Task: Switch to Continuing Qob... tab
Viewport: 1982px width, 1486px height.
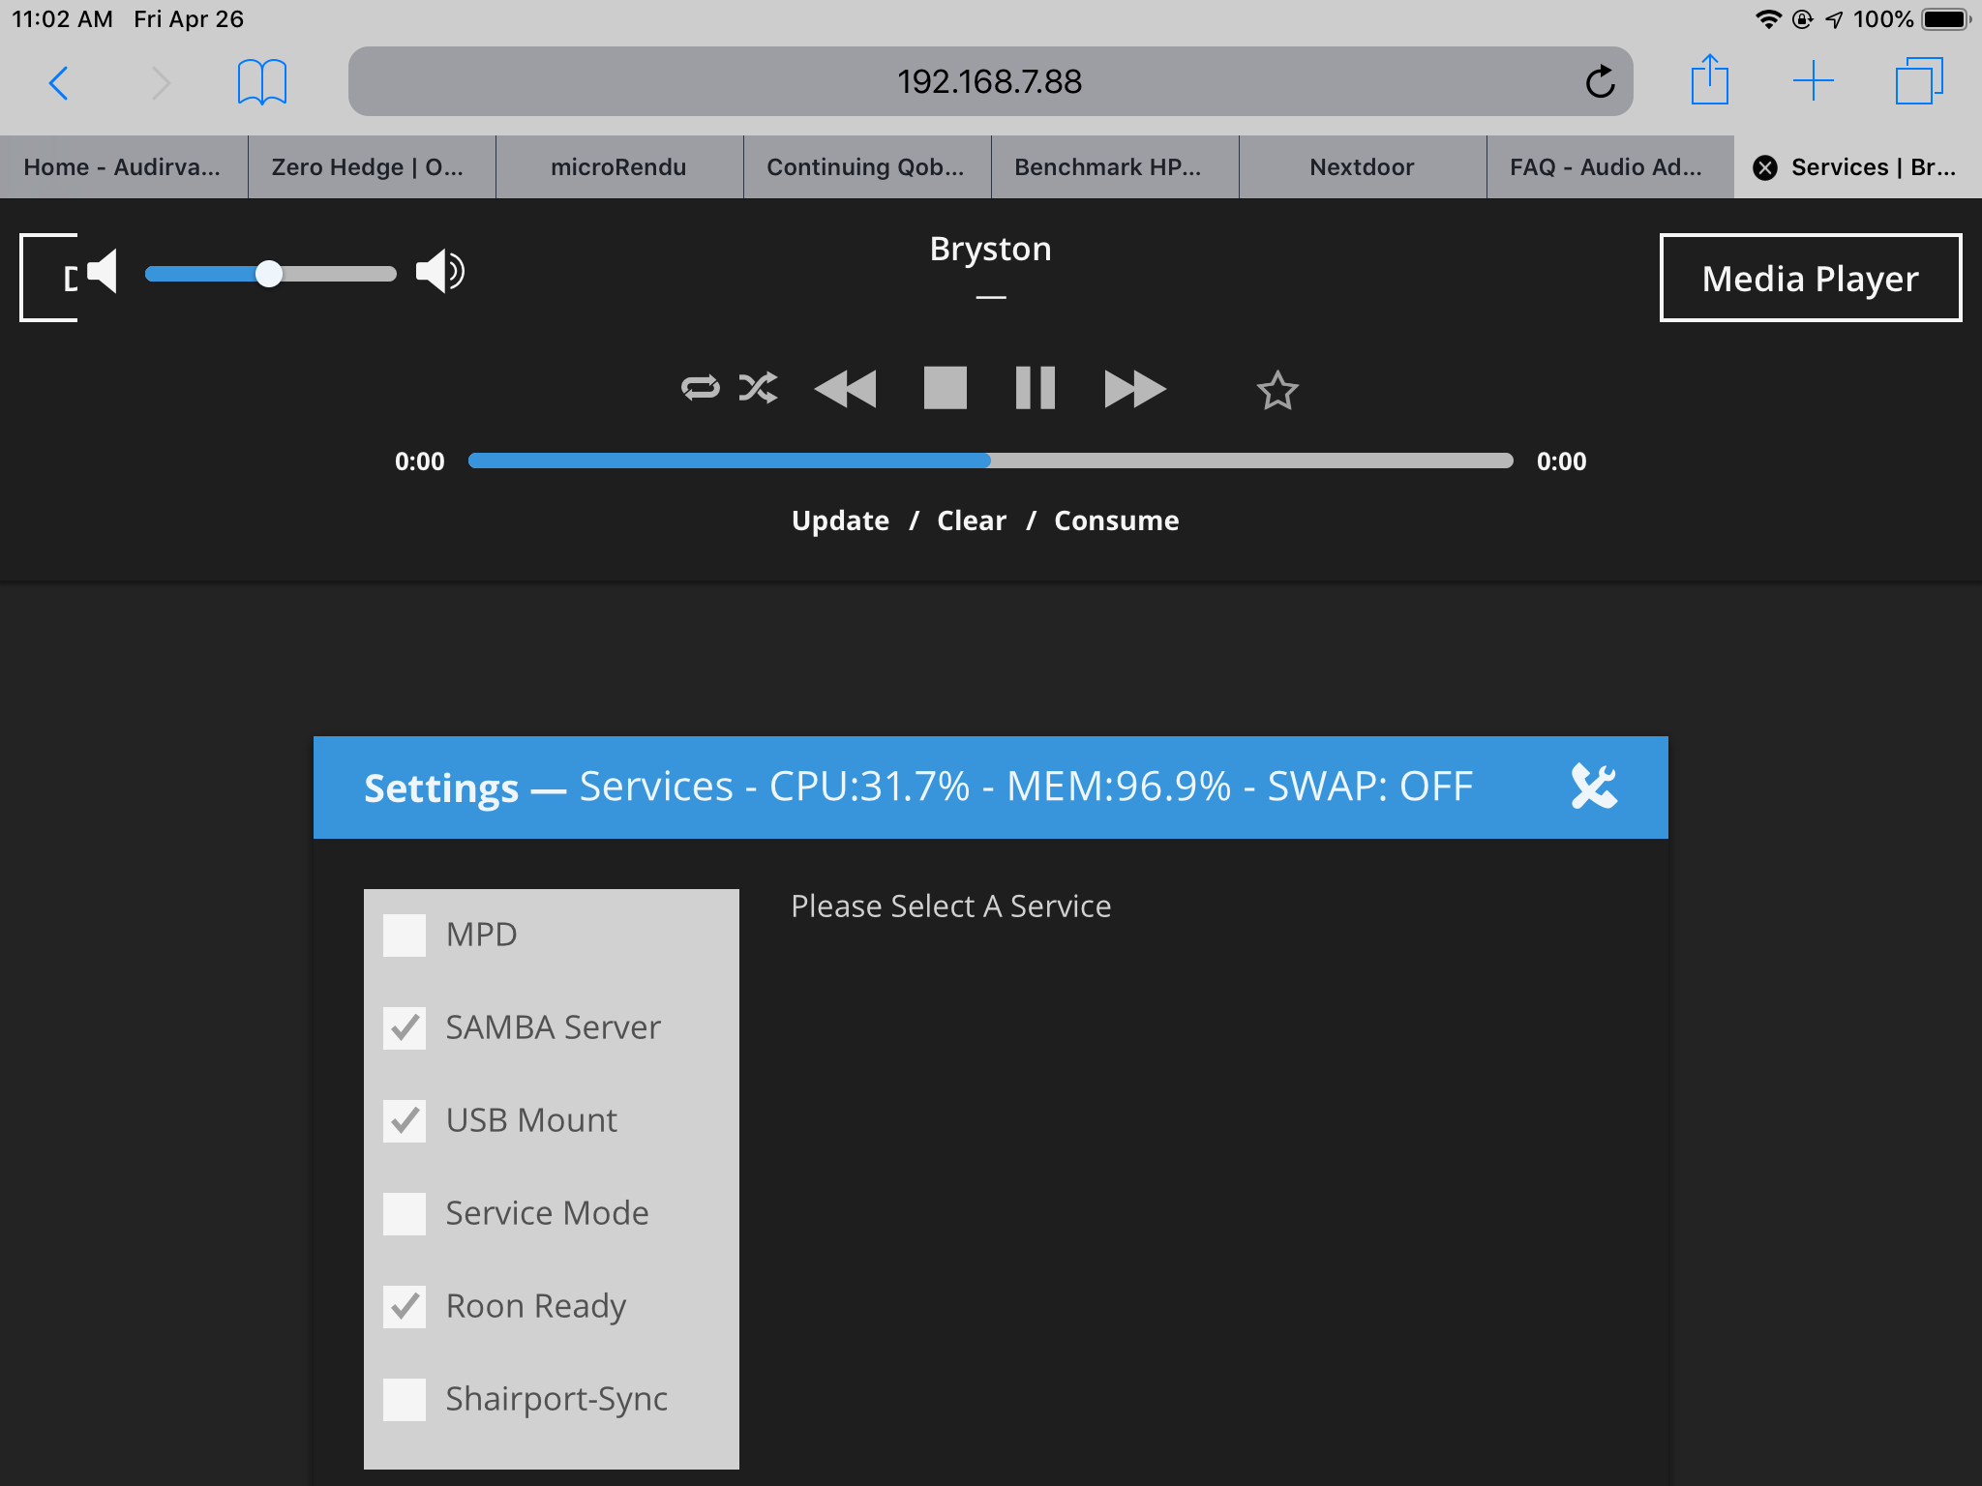Action: pyautogui.click(x=867, y=167)
